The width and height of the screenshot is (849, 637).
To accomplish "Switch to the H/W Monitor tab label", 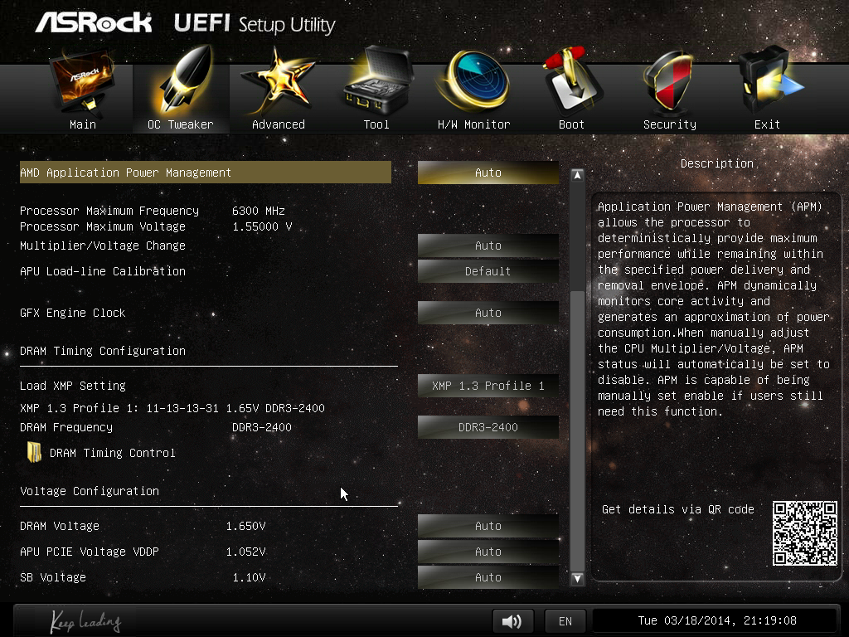I will coord(473,124).
